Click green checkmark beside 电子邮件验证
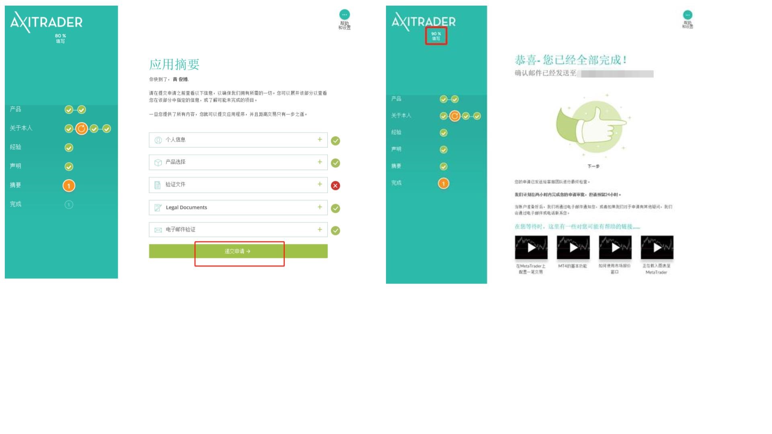772x434 pixels. [335, 231]
